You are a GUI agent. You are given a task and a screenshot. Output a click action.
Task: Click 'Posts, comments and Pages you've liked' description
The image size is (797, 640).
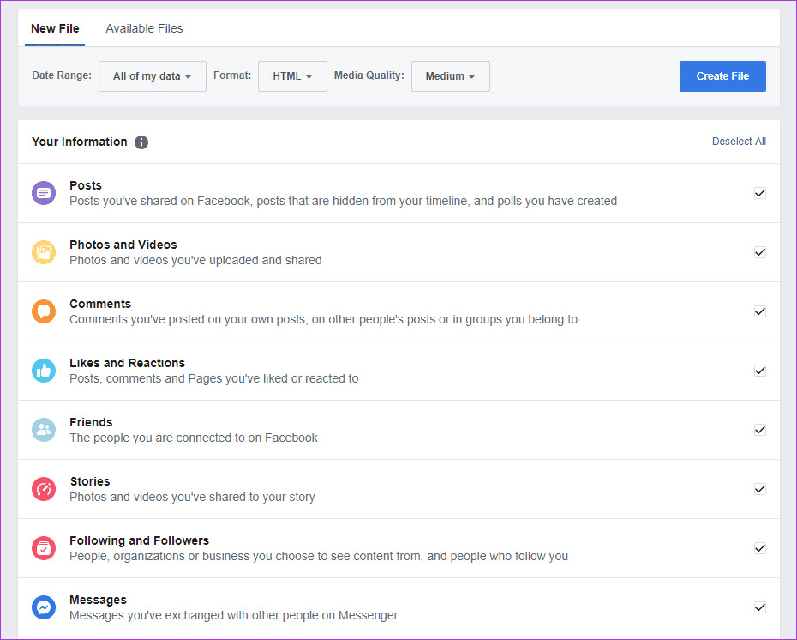pos(214,378)
